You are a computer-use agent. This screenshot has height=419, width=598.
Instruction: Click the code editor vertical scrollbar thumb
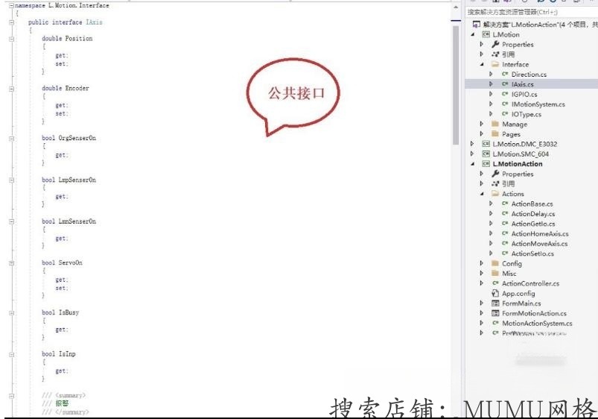coord(455,85)
